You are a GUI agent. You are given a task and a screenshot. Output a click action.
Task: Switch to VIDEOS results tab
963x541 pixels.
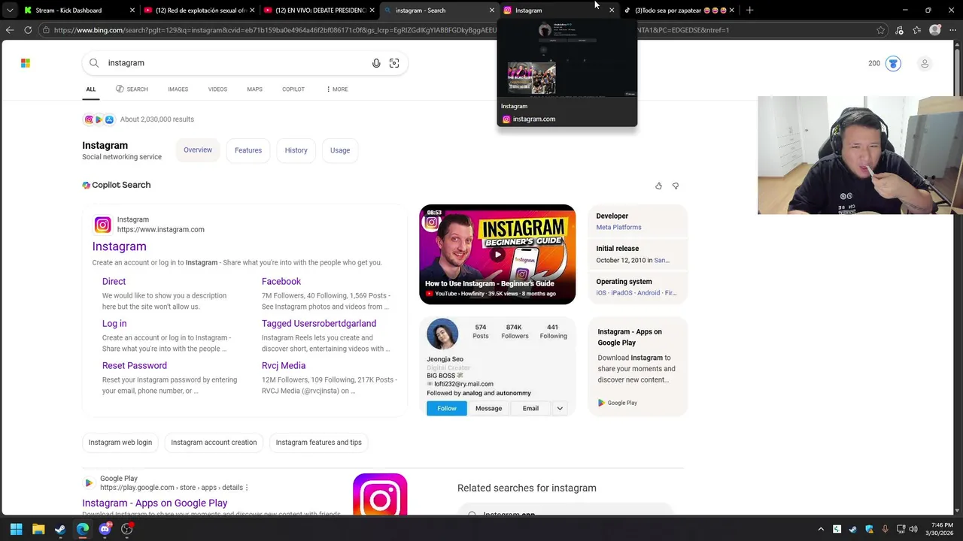coord(217,89)
